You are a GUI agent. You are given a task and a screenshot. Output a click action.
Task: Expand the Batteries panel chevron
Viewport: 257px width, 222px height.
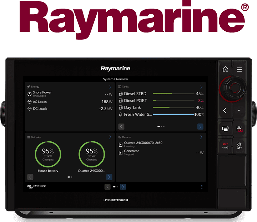coord(110,137)
